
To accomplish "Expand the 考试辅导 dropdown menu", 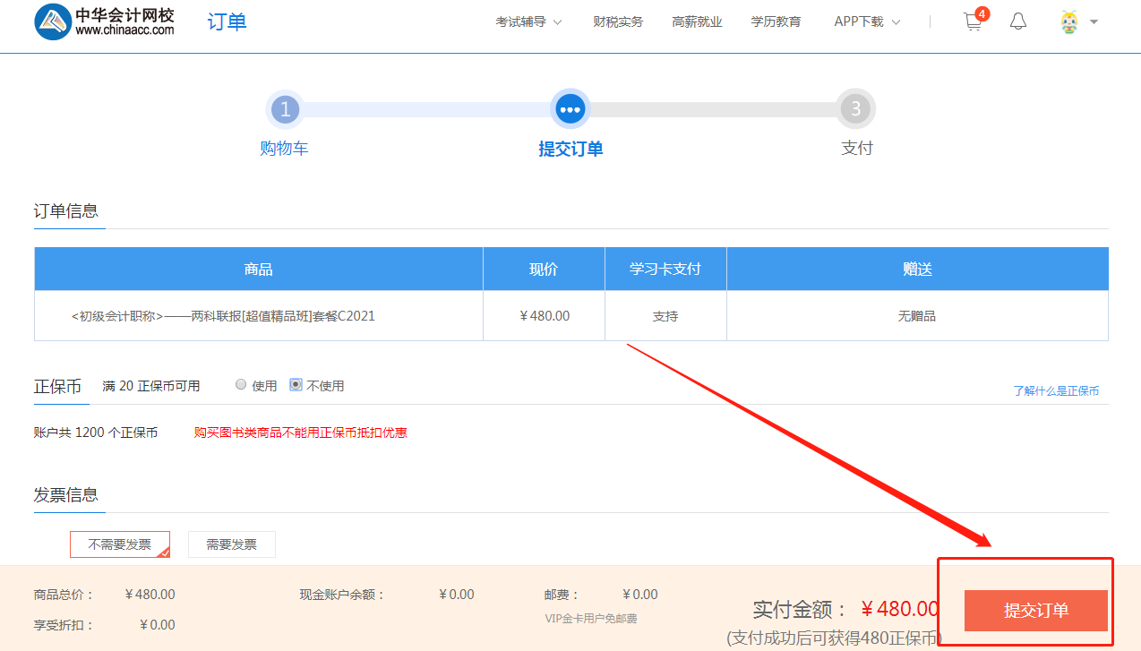I will [528, 22].
